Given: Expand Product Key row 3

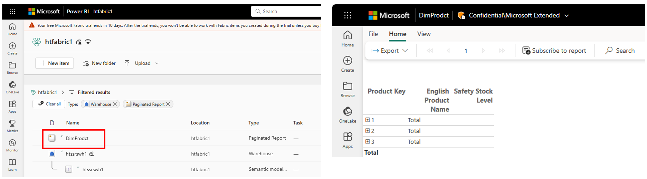Looking at the screenshot, I should tap(368, 142).
